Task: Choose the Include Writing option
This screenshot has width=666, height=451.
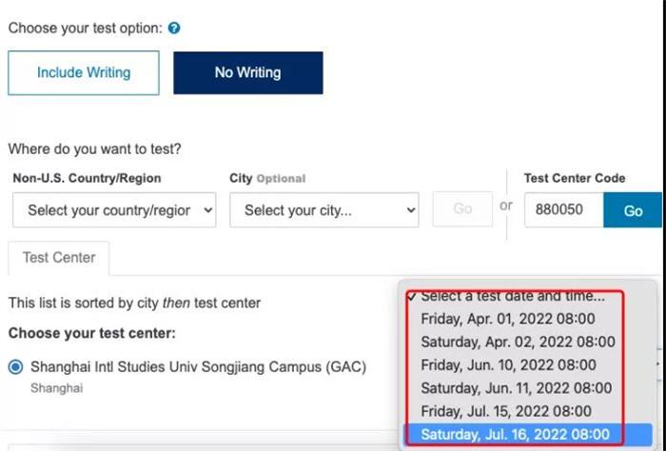Action: tap(84, 72)
